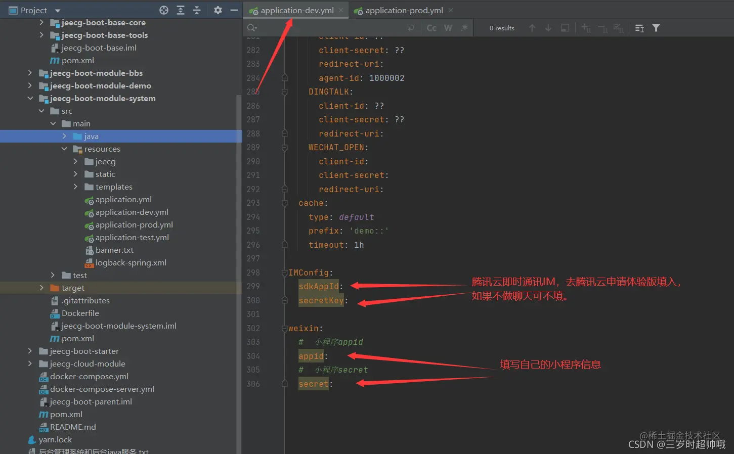Select jeecg-boot-module-system.iml file
734x454 pixels.
[119, 326]
